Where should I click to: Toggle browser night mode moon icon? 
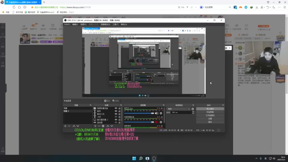click(x=274, y=7)
